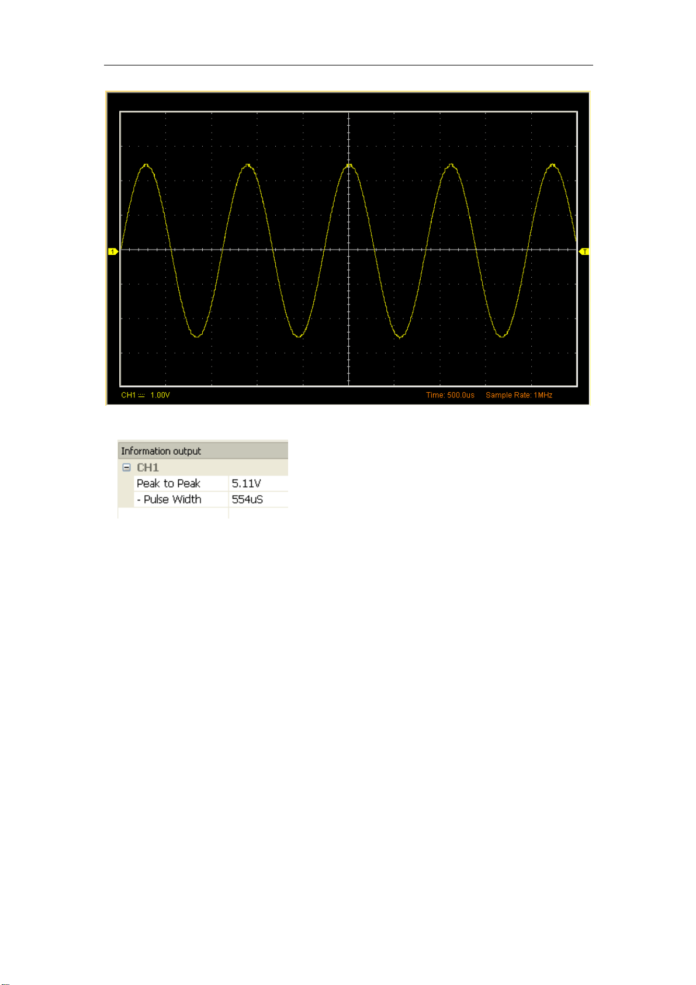Image resolution: width=696 pixels, height=985 pixels.
Task: Click the CH1 label in the scope status bar
Action: coord(129,395)
